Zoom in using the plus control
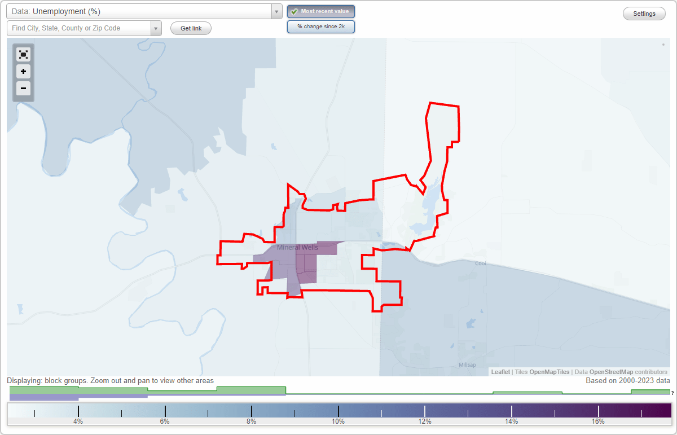 click(23, 72)
